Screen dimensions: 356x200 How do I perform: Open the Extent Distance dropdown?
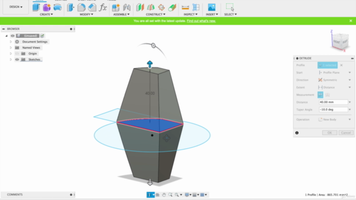[x=335, y=87]
